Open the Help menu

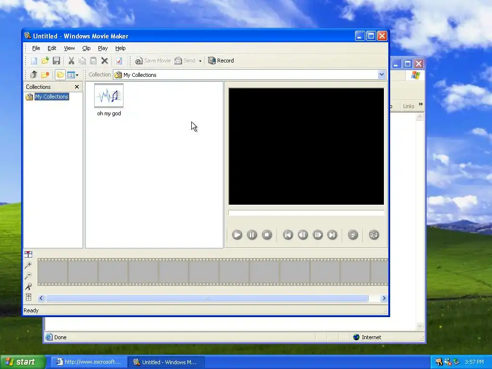click(x=120, y=48)
